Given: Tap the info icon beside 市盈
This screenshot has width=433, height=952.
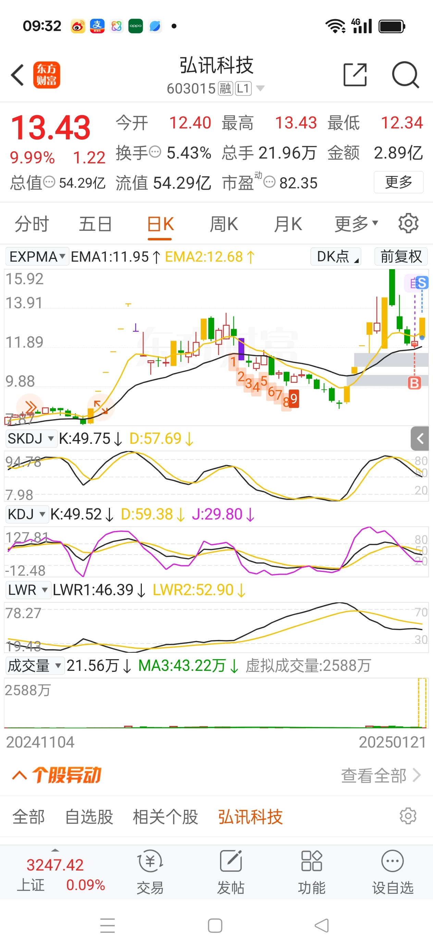Looking at the screenshot, I should [270, 182].
